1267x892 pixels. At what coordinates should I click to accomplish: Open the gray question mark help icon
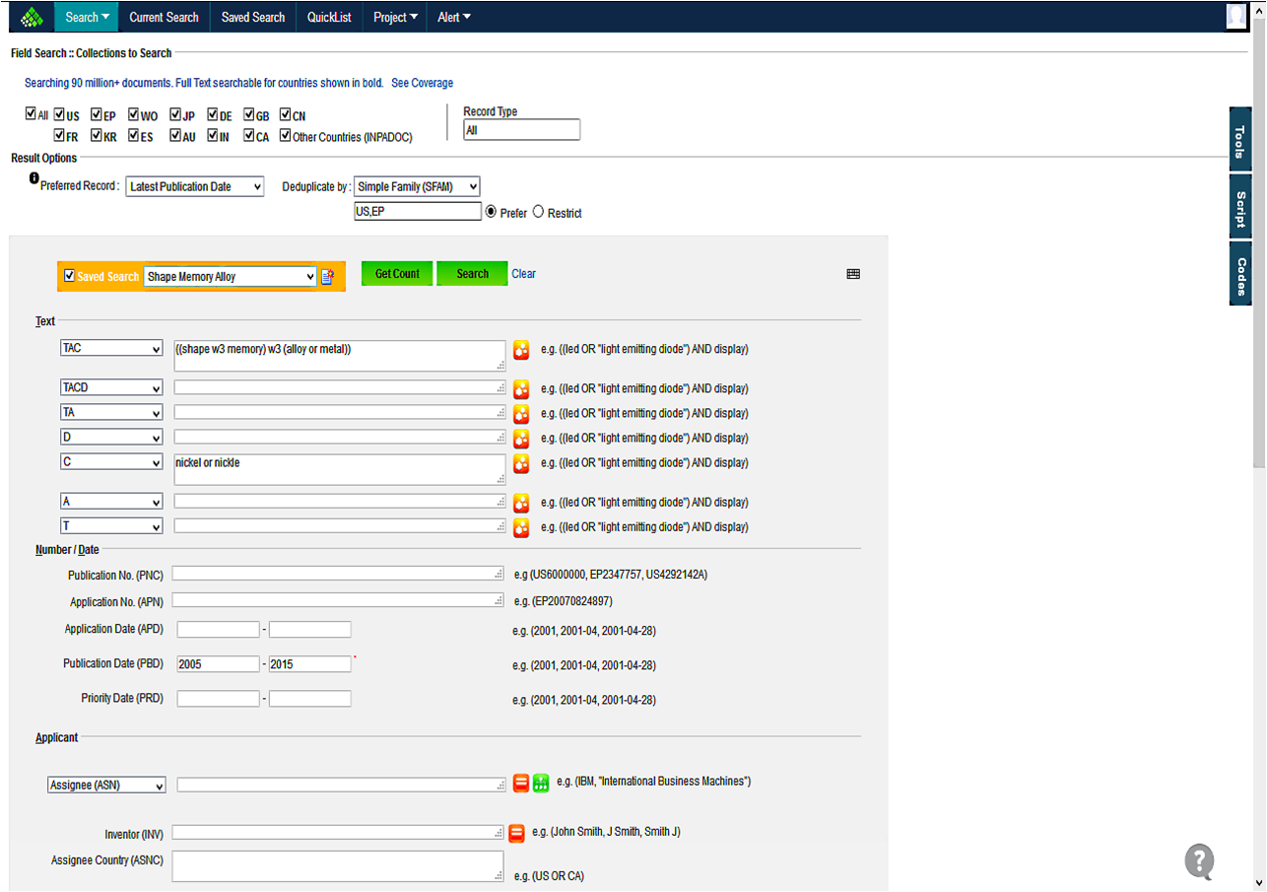point(1199,860)
